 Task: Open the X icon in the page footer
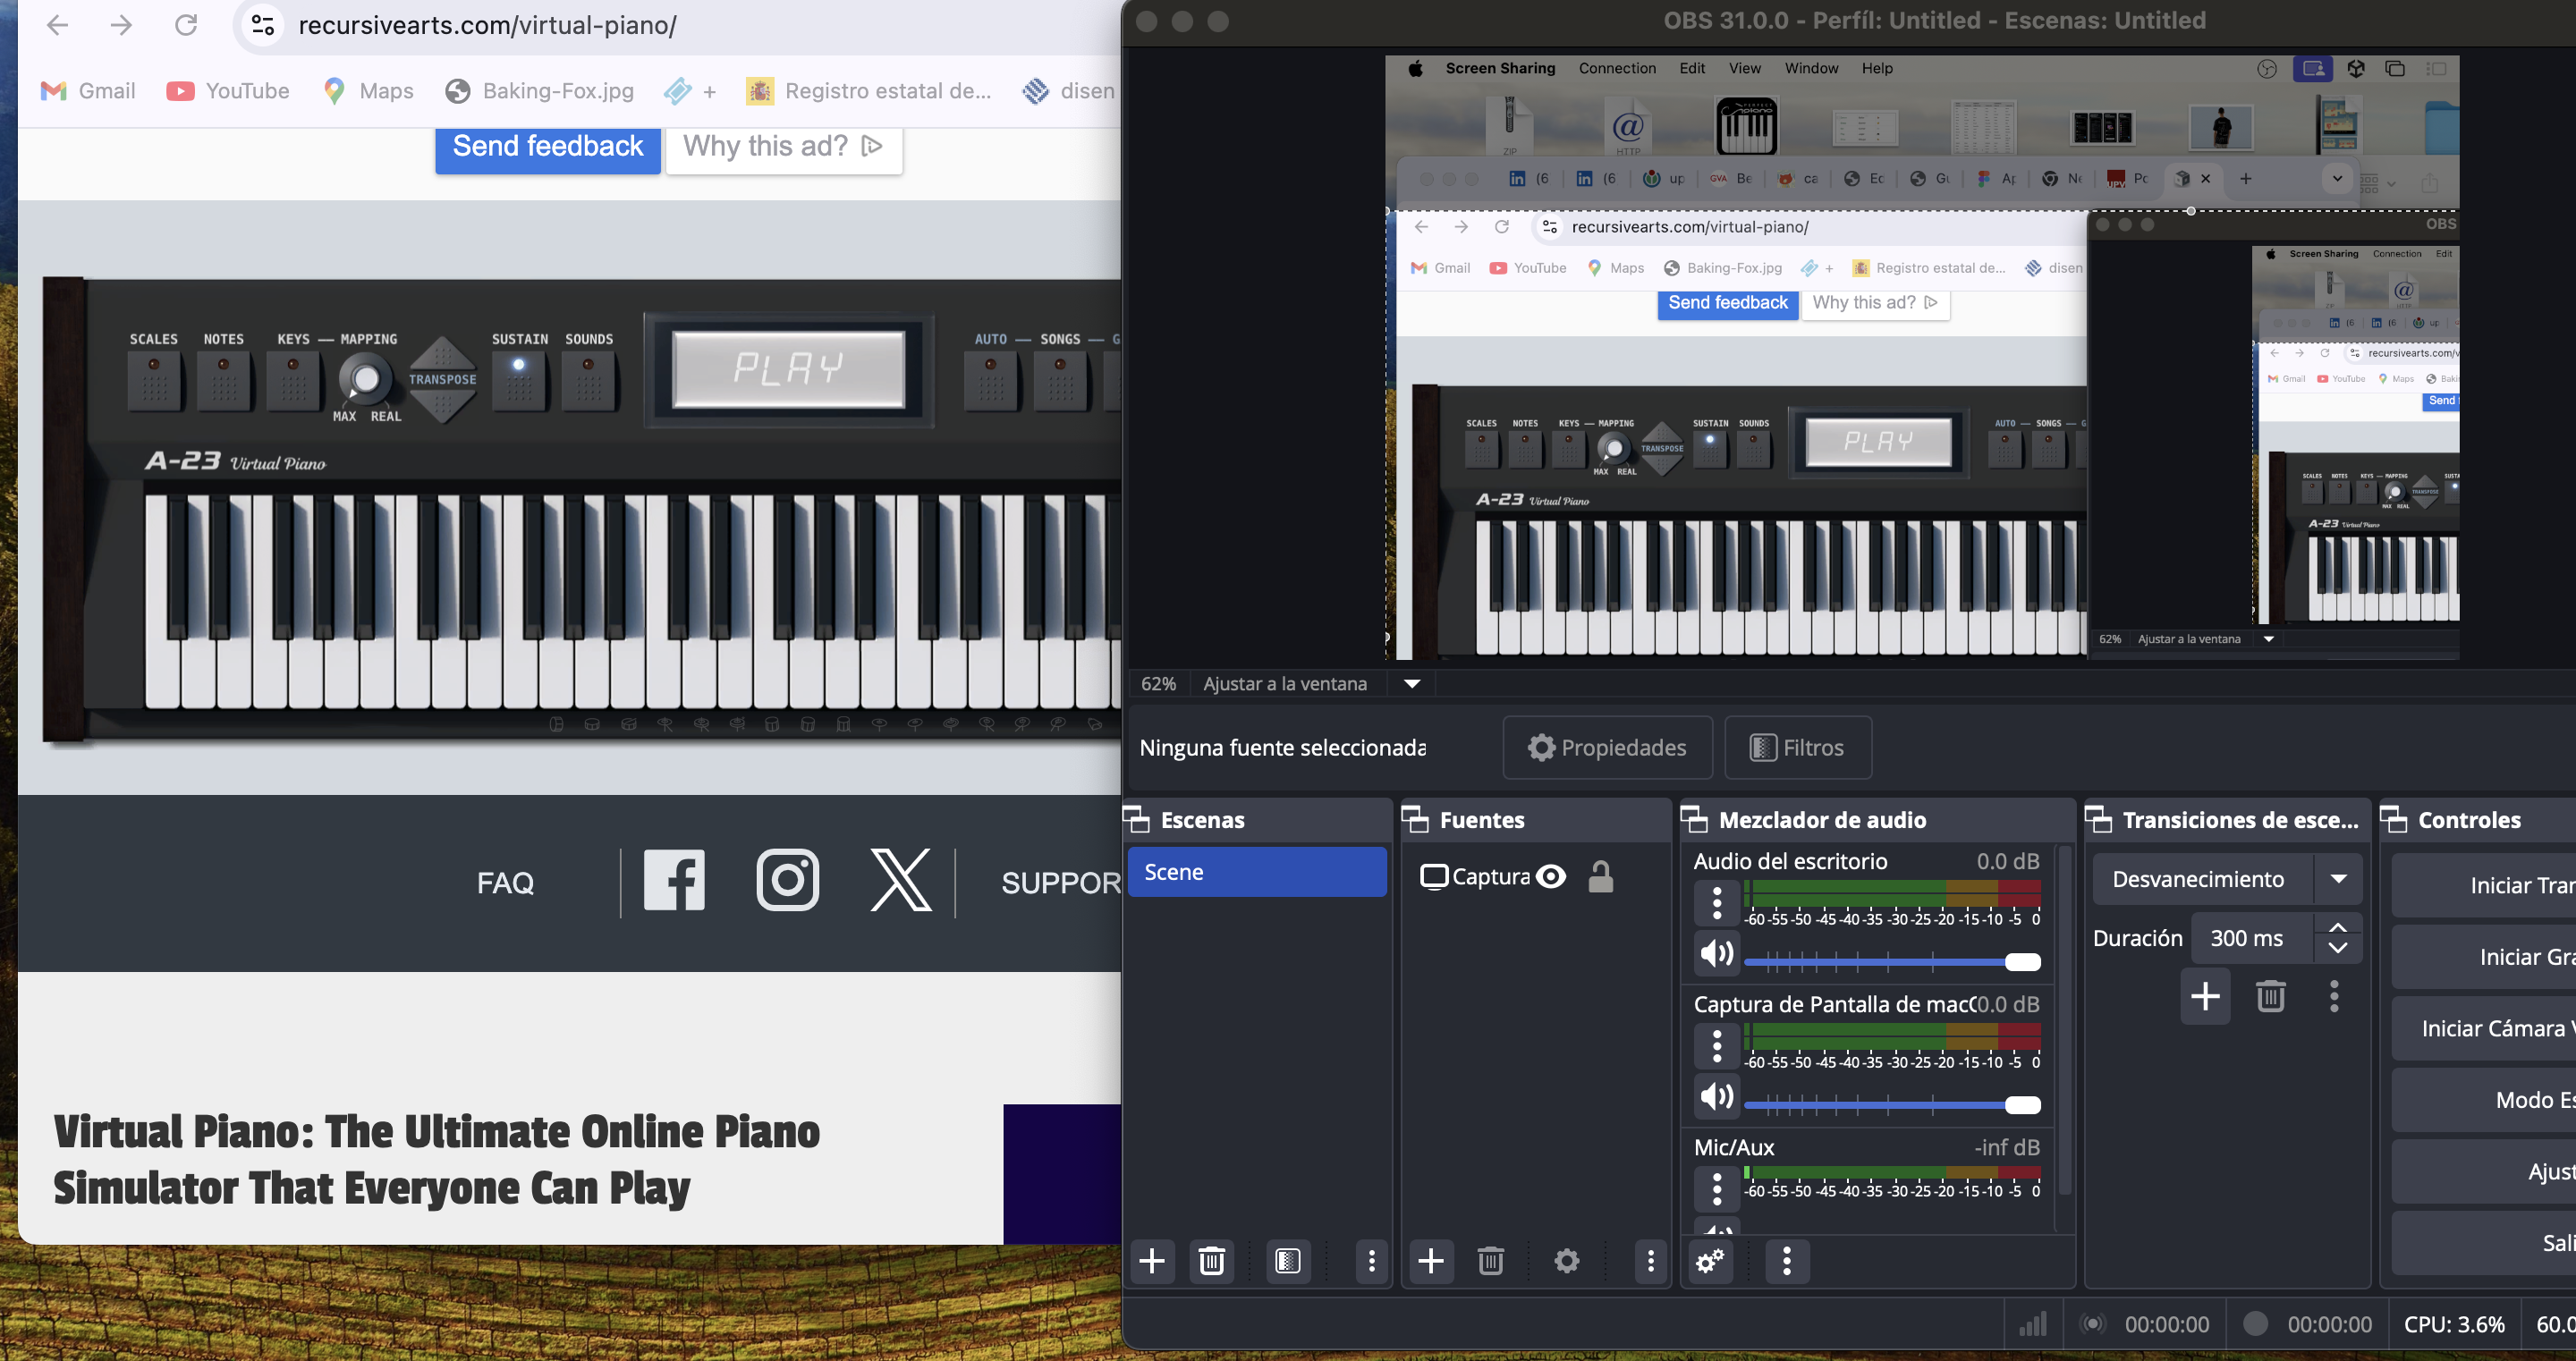pyautogui.click(x=901, y=880)
